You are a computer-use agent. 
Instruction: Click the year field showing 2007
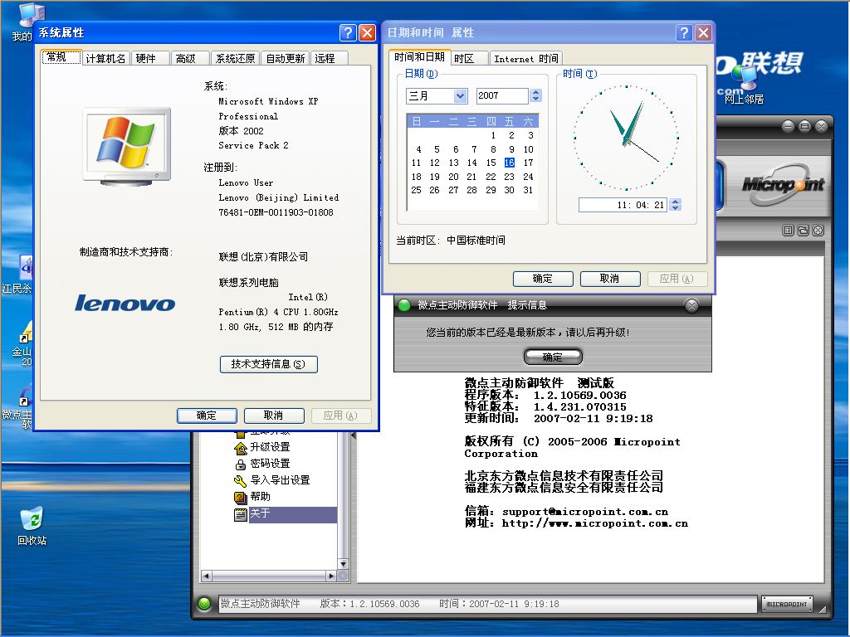pyautogui.click(x=502, y=96)
